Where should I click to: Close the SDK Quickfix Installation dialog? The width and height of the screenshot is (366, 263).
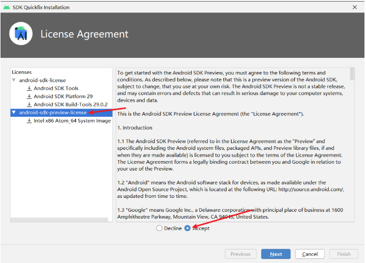tap(355, 7)
